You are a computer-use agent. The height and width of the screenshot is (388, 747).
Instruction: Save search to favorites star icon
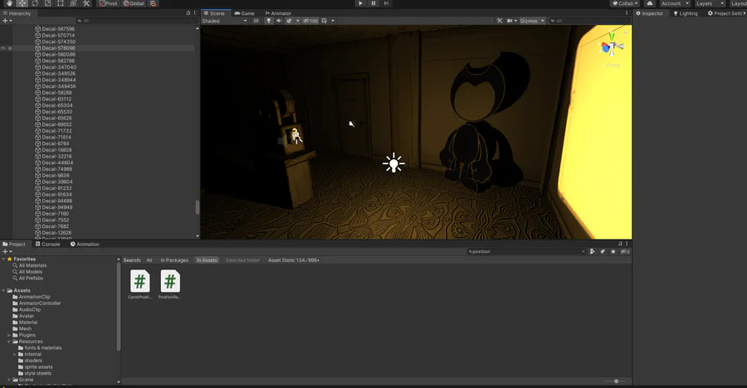point(613,251)
